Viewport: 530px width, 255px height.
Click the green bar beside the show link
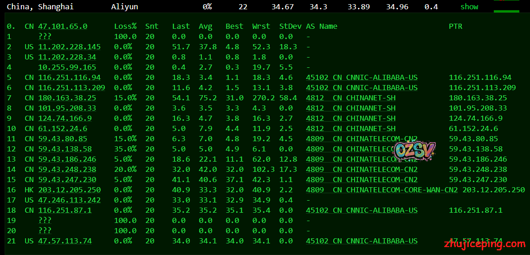coord(506,10)
